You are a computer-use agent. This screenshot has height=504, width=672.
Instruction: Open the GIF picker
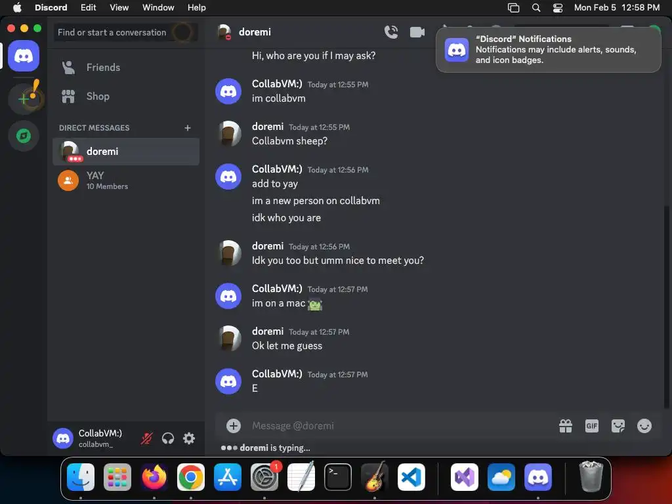pyautogui.click(x=591, y=425)
